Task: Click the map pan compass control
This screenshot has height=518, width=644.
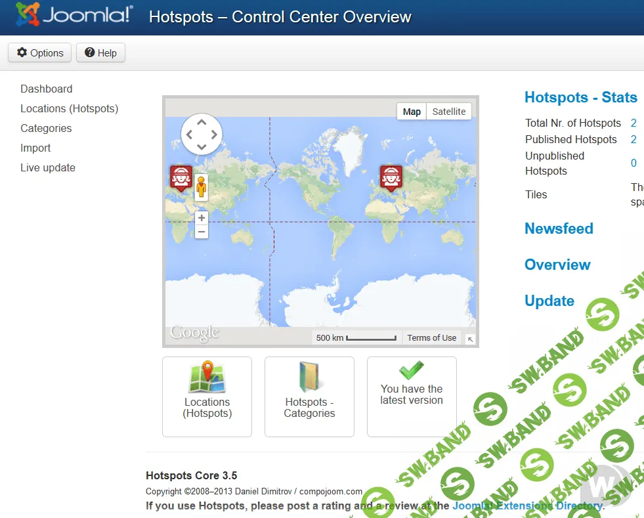Action: pos(202,133)
